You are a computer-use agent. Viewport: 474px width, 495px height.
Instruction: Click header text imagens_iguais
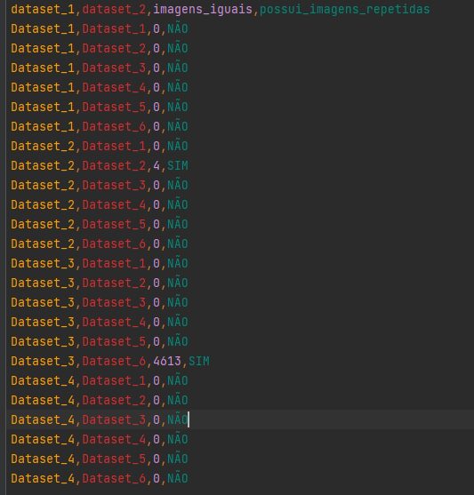203,10
